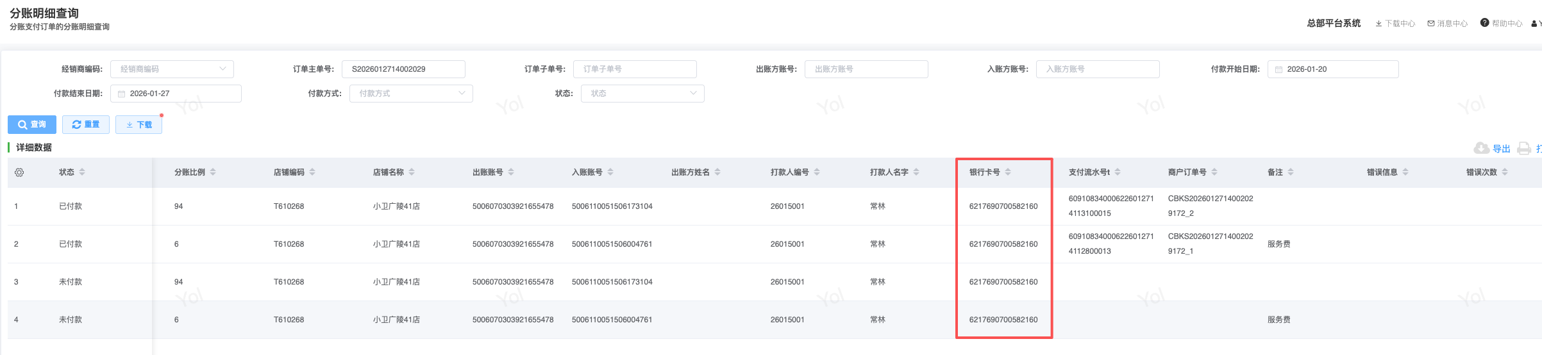
Task: Click 已付款 status in row 1
Action: [x=71, y=206]
